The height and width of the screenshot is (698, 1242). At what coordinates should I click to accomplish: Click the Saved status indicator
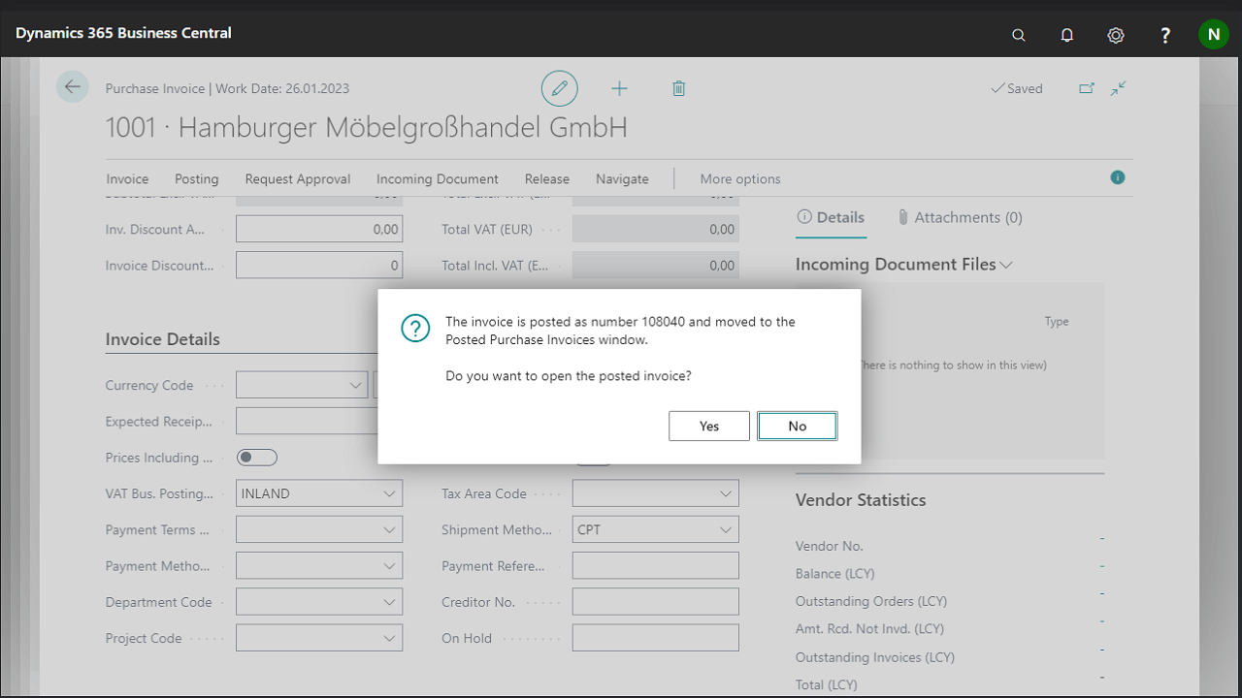(1017, 88)
